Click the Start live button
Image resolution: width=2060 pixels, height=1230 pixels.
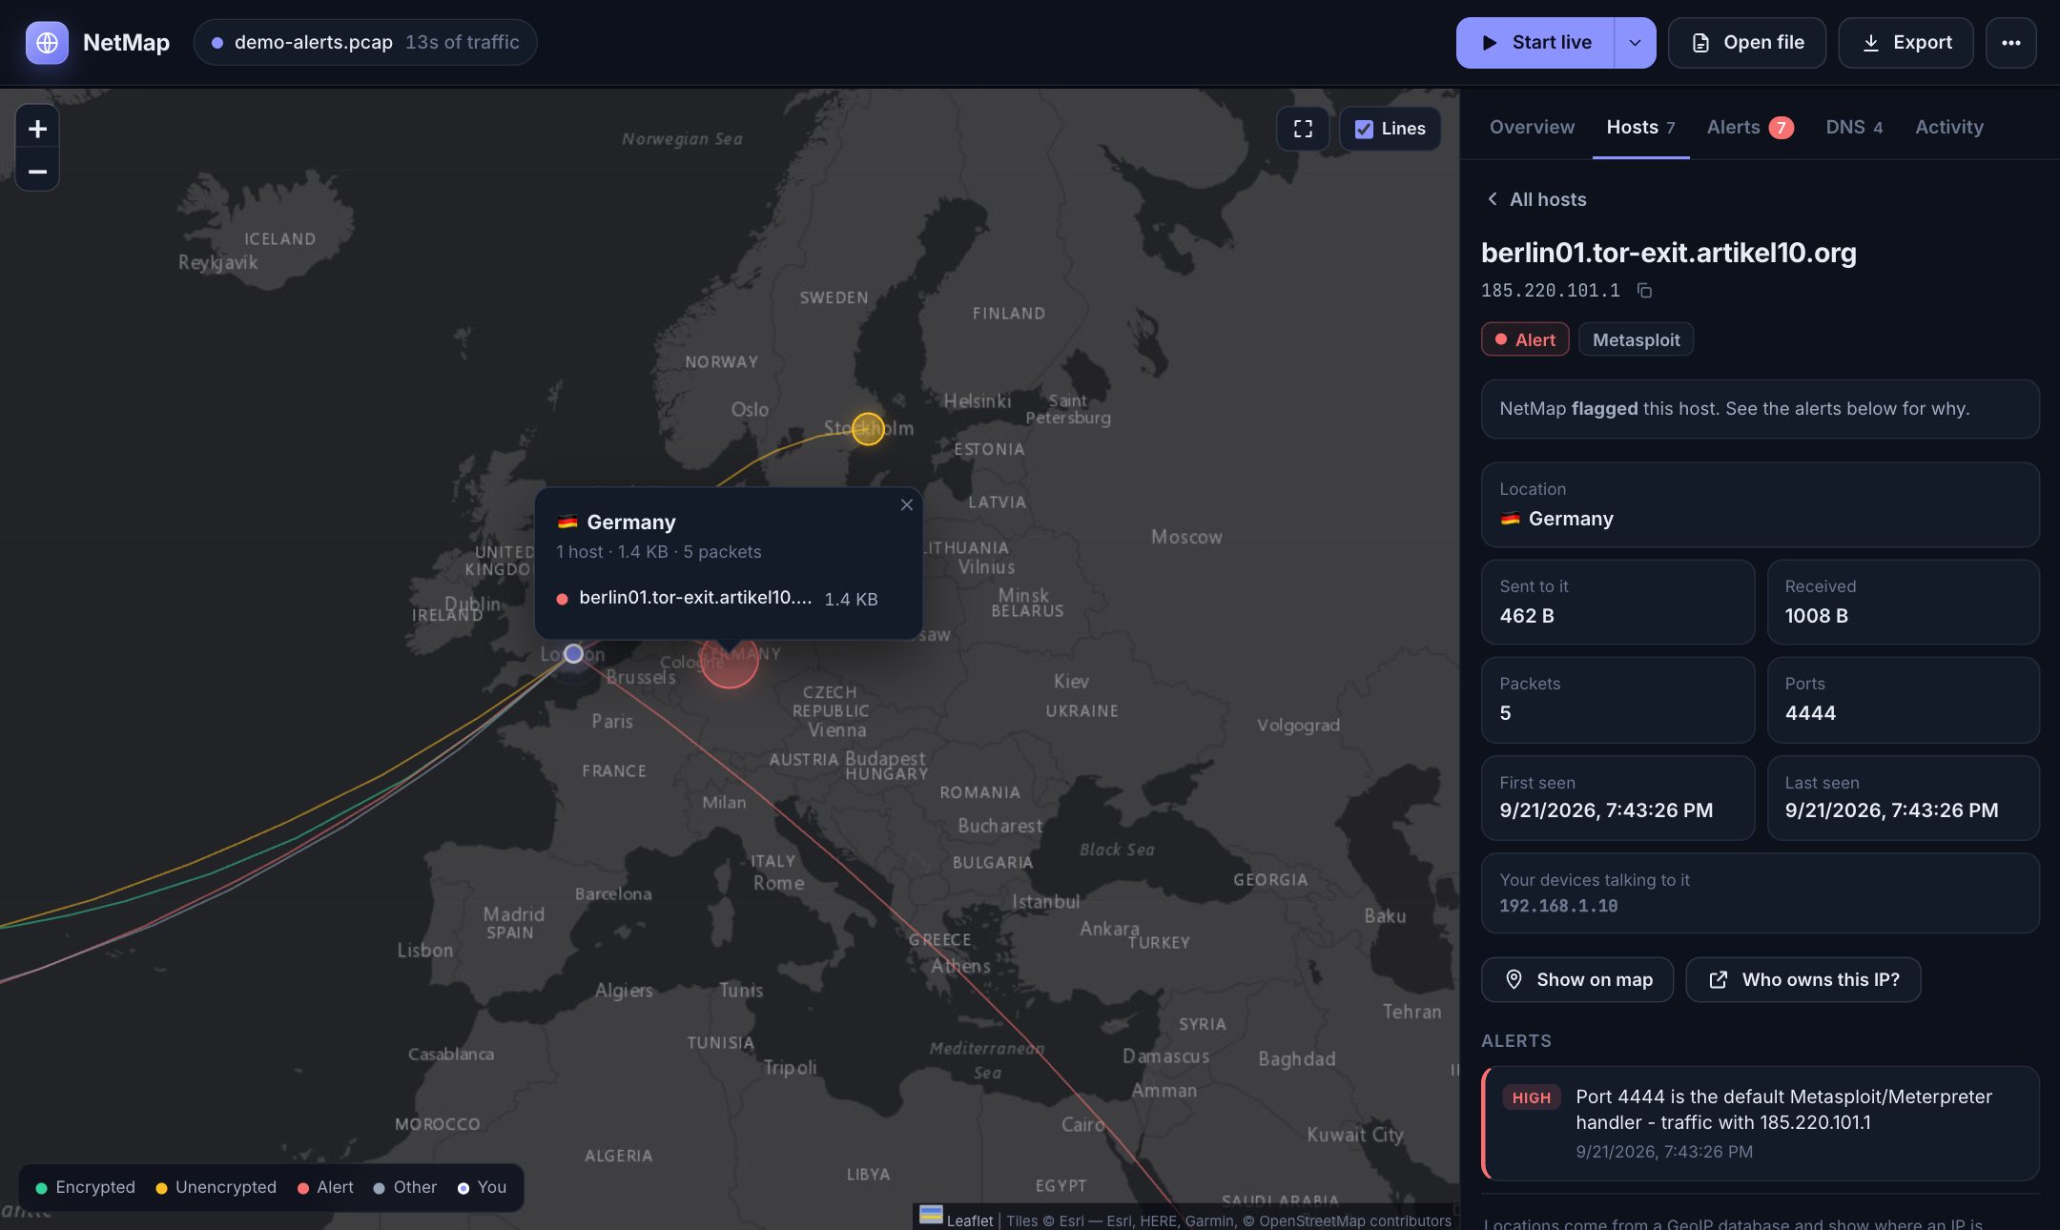(x=1535, y=43)
